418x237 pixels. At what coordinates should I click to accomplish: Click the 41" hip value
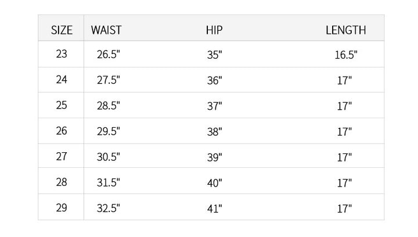(x=214, y=209)
